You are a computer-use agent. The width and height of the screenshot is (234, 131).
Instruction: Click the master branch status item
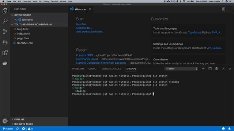pyautogui.click(x=8, y=128)
